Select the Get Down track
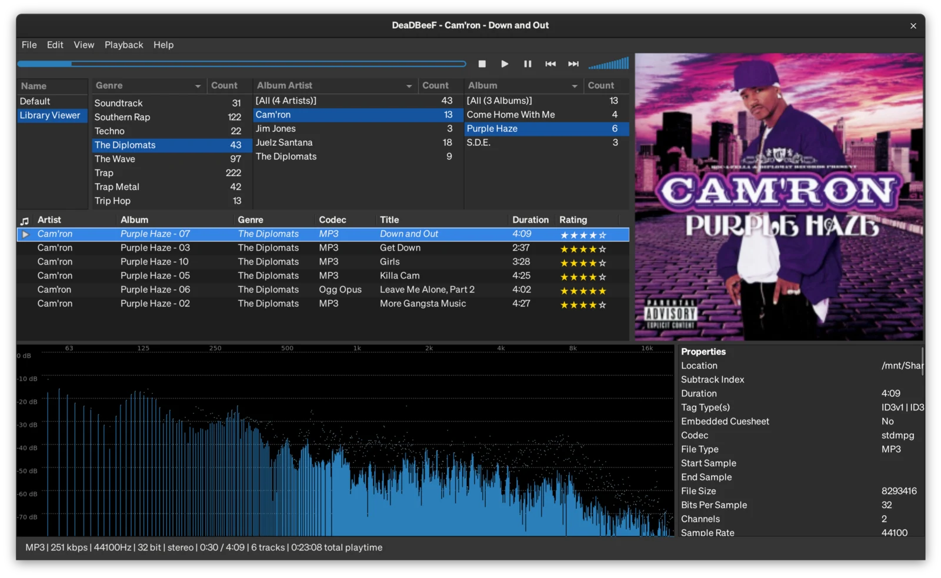The height and width of the screenshot is (578, 941). [x=323, y=248]
